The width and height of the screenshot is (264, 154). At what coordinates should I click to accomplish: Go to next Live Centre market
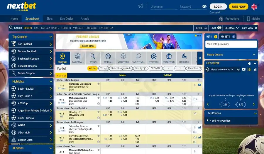(254, 104)
